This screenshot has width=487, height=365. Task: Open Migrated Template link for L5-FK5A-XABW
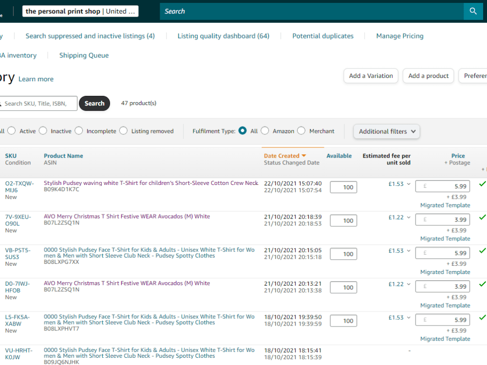(x=445, y=339)
